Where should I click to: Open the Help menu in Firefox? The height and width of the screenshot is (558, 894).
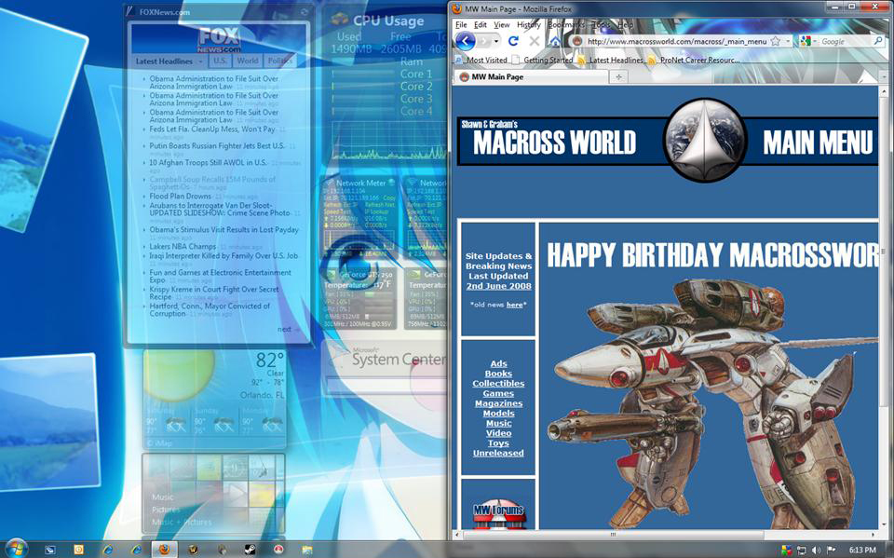point(626,24)
